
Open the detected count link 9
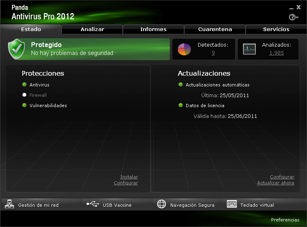213,53
